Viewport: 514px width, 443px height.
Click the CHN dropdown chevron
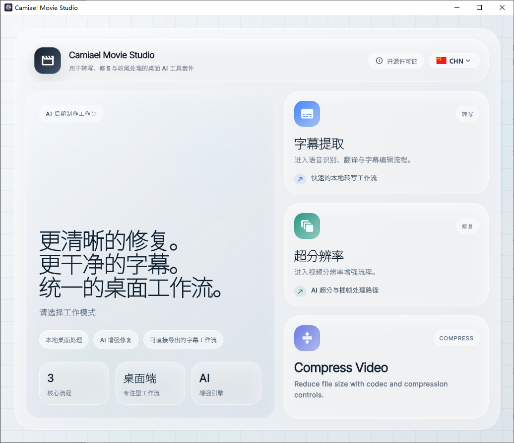[468, 61]
